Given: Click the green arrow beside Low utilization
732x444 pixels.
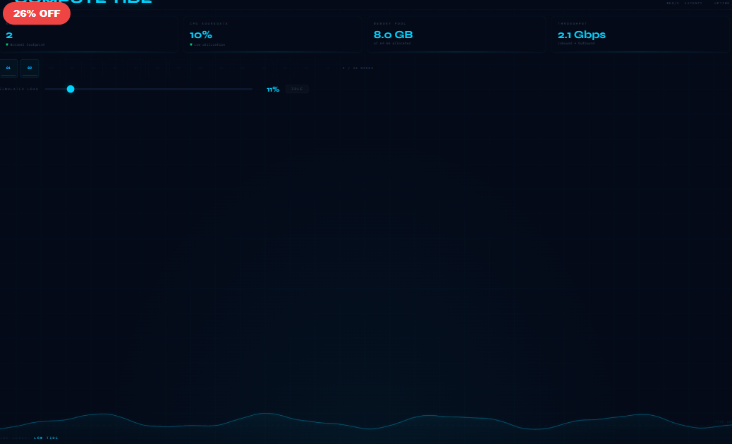Looking at the screenshot, I should pos(191,44).
